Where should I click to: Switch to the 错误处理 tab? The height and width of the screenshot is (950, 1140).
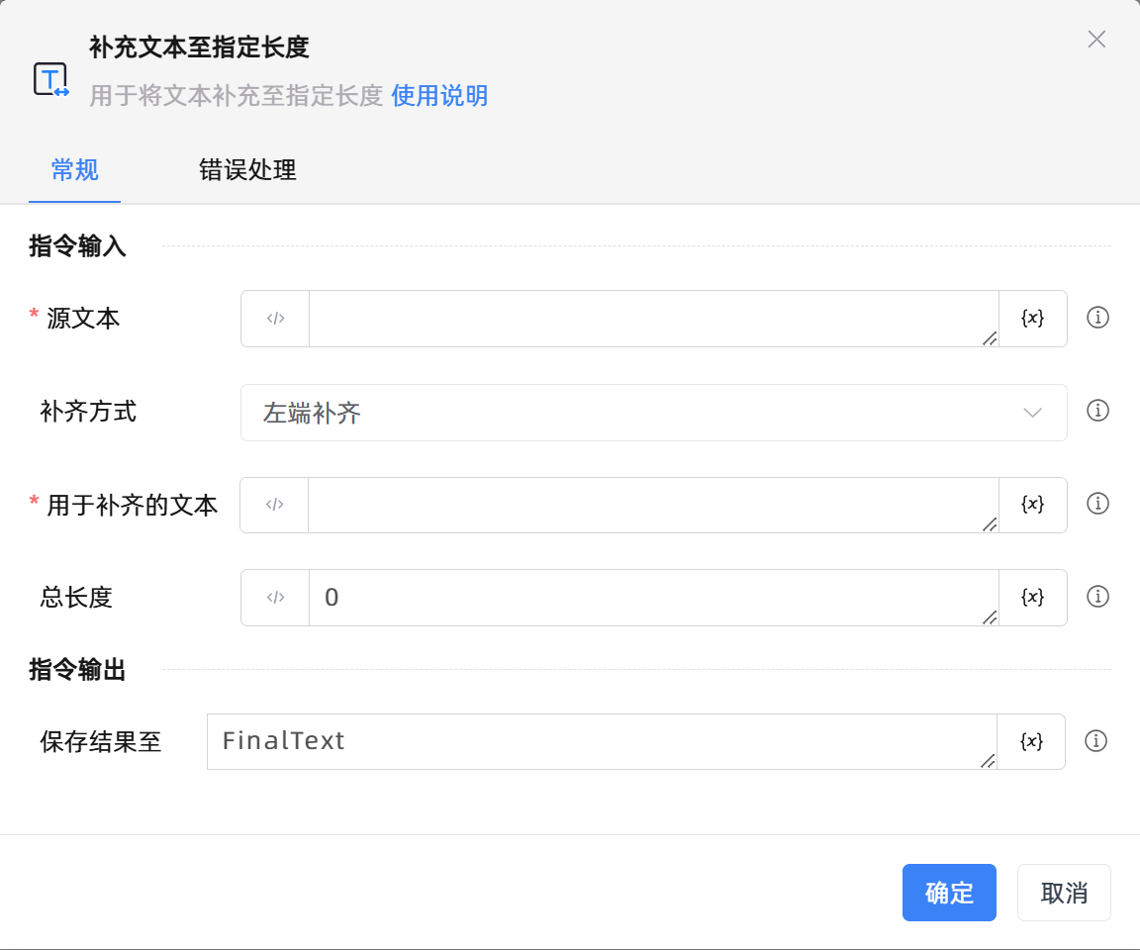[247, 170]
